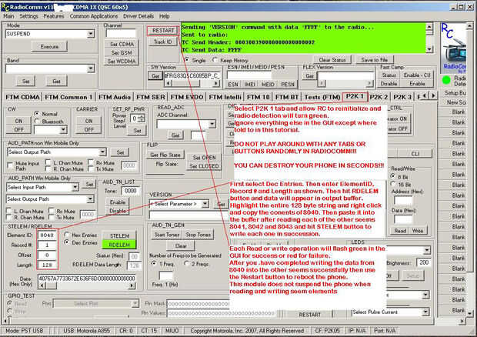The image size is (477, 337).
Task: Click the Track ID button
Action: 163,42
